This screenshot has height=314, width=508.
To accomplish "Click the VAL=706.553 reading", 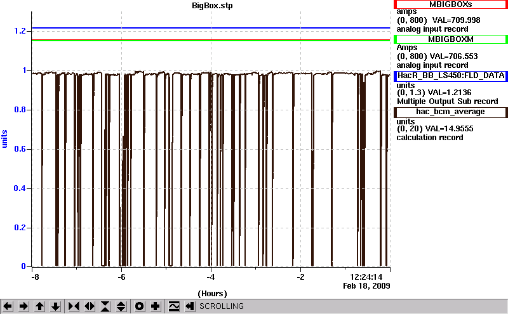I will click(453, 56).
